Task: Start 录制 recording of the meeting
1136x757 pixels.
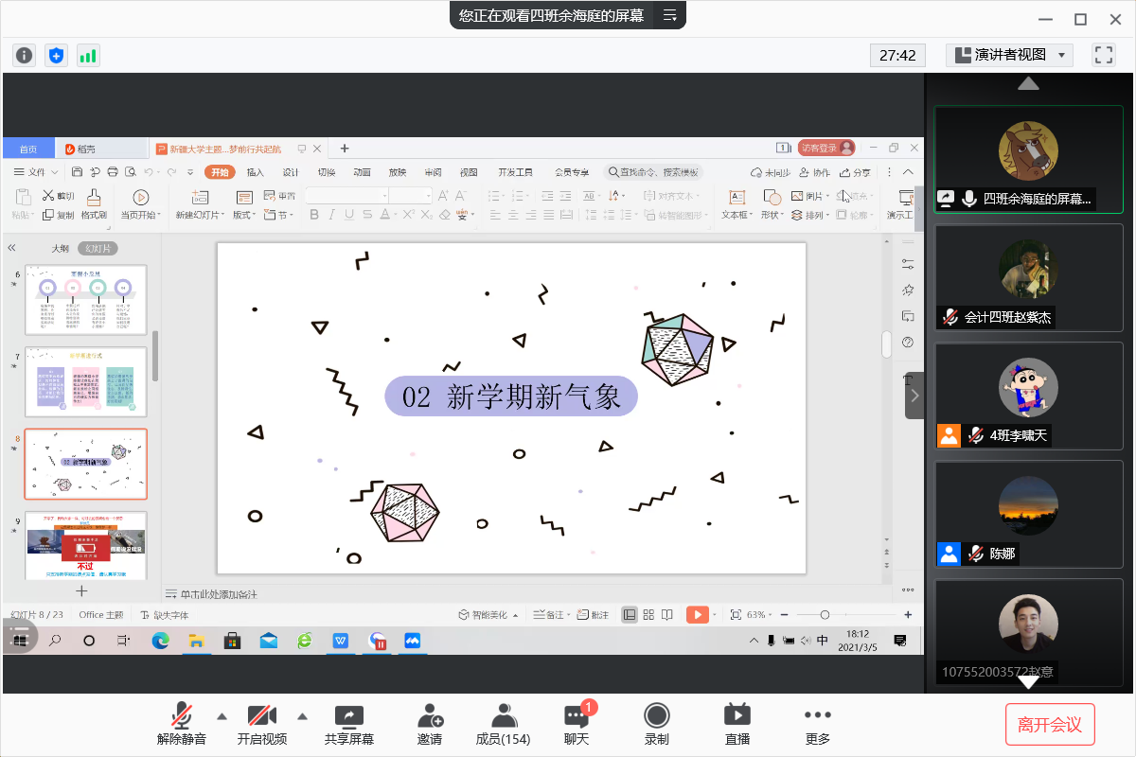Action: (x=656, y=724)
